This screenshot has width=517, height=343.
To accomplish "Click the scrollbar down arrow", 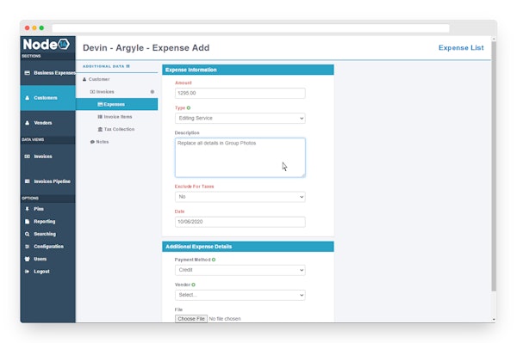I will point(494,319).
